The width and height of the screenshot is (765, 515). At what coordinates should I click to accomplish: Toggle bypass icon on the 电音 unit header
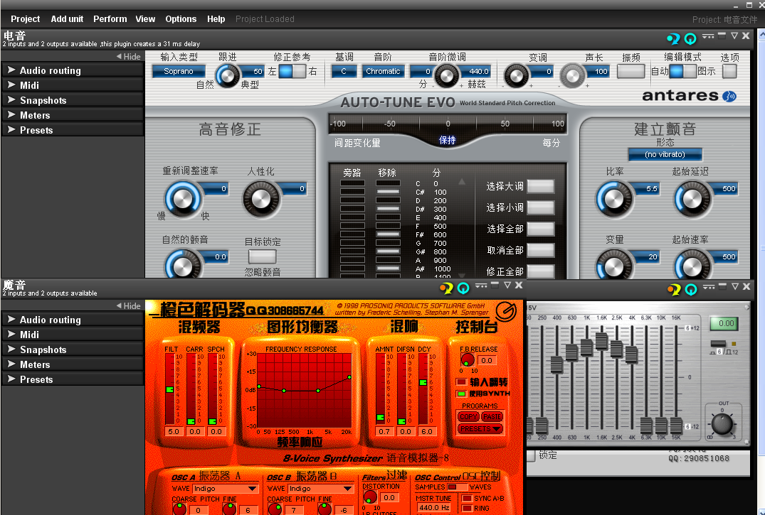pyautogui.click(x=674, y=38)
